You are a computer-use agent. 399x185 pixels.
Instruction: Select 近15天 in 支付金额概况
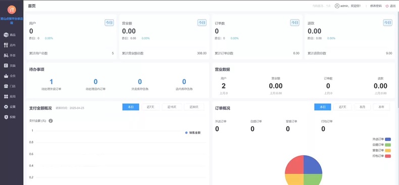coord(172,107)
